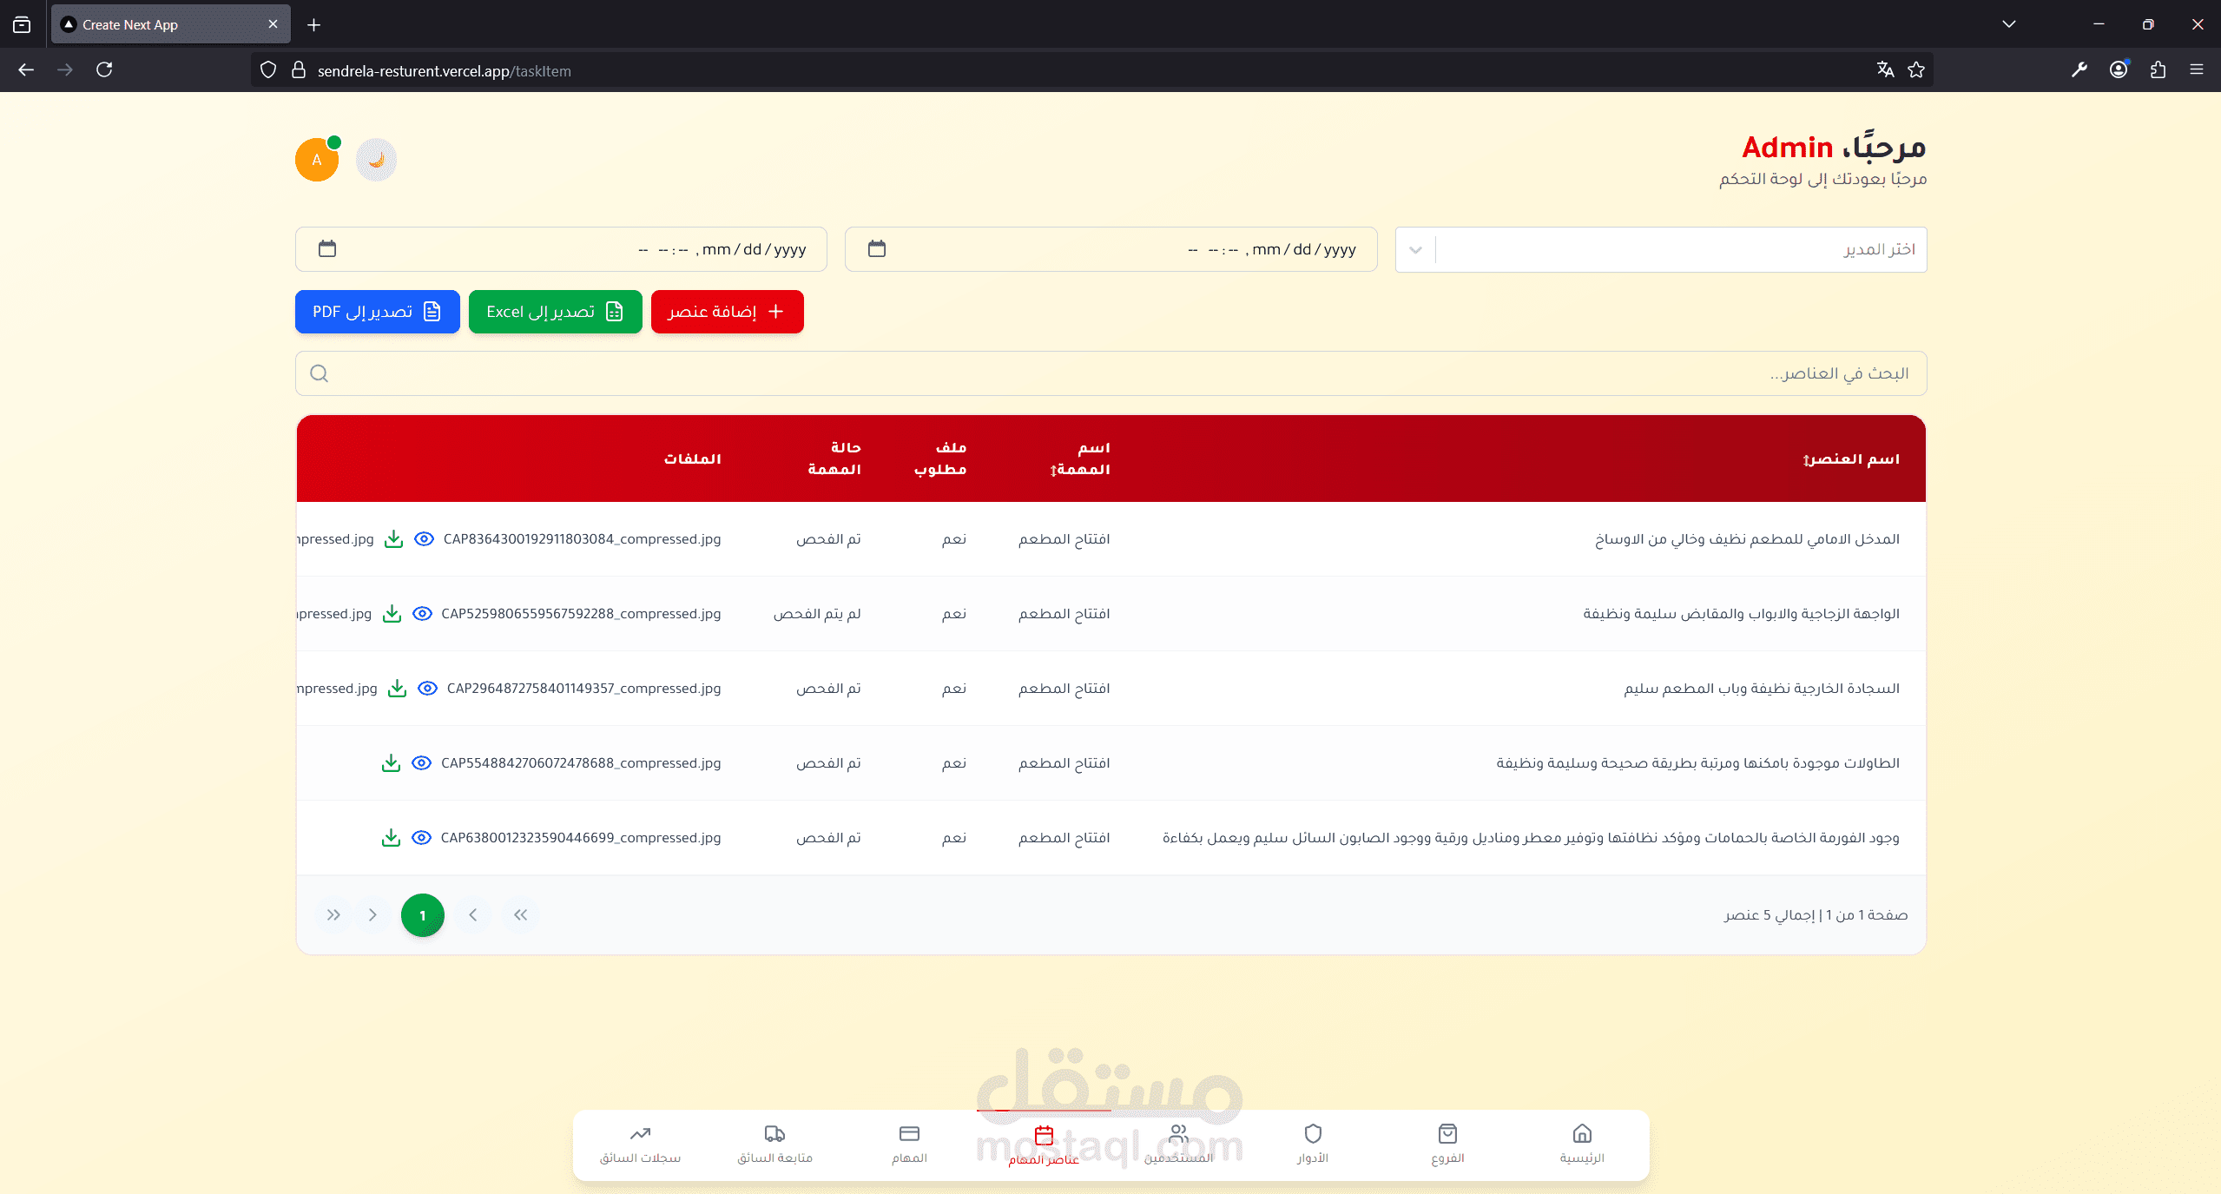This screenshot has height=1194, width=2221.
Task: Click pagination text صفحة 1 من 1
Action: coord(1866,915)
